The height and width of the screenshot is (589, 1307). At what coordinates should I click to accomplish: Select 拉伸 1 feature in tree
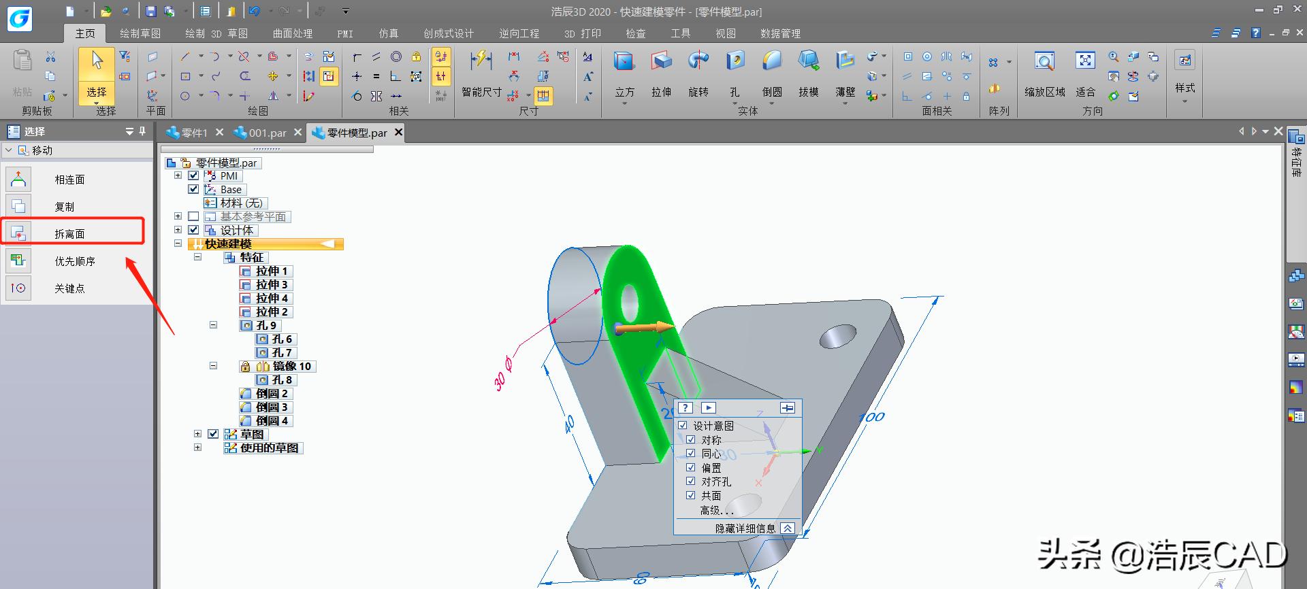pos(266,271)
